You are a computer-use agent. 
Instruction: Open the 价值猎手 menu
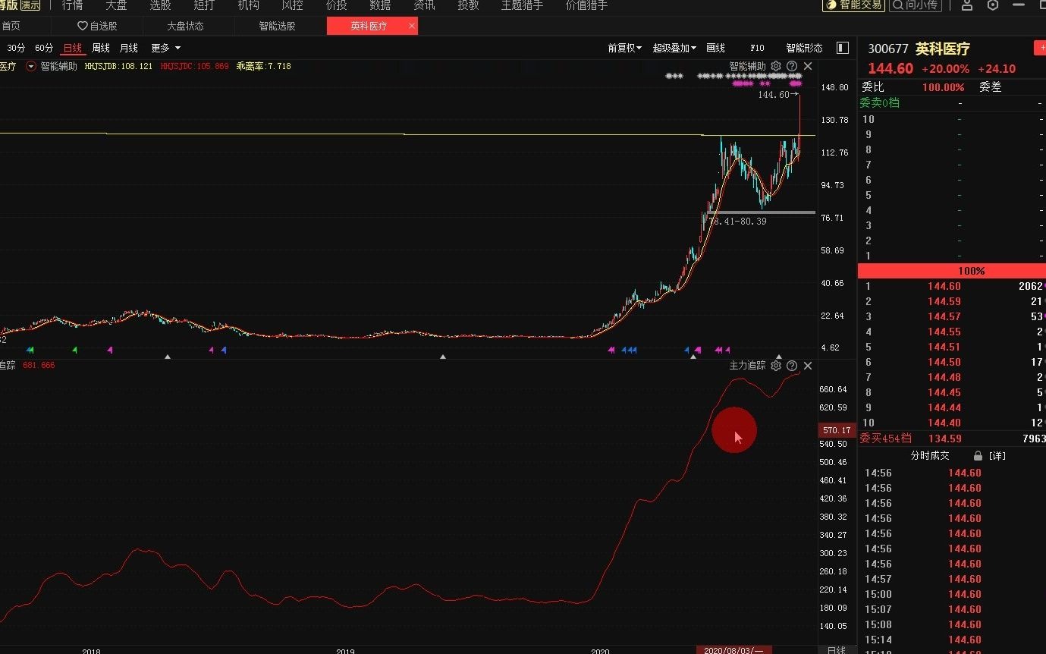pos(586,5)
